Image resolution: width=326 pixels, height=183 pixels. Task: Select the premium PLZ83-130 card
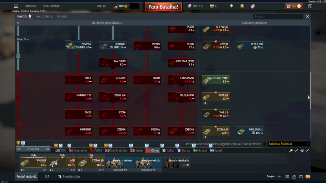pyautogui.click(x=250, y=46)
